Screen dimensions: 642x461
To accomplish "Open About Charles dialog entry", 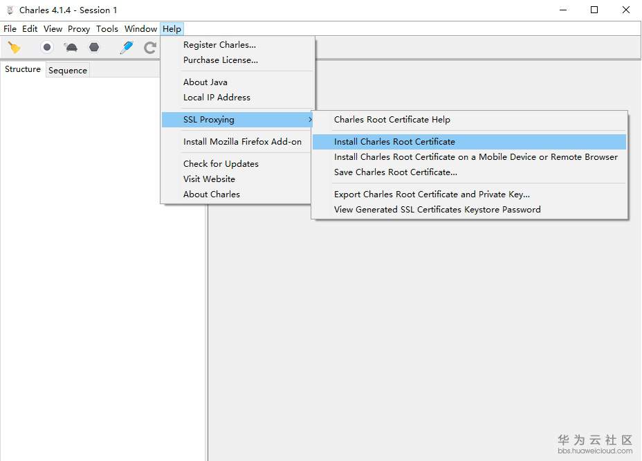I will pyautogui.click(x=237, y=195).
